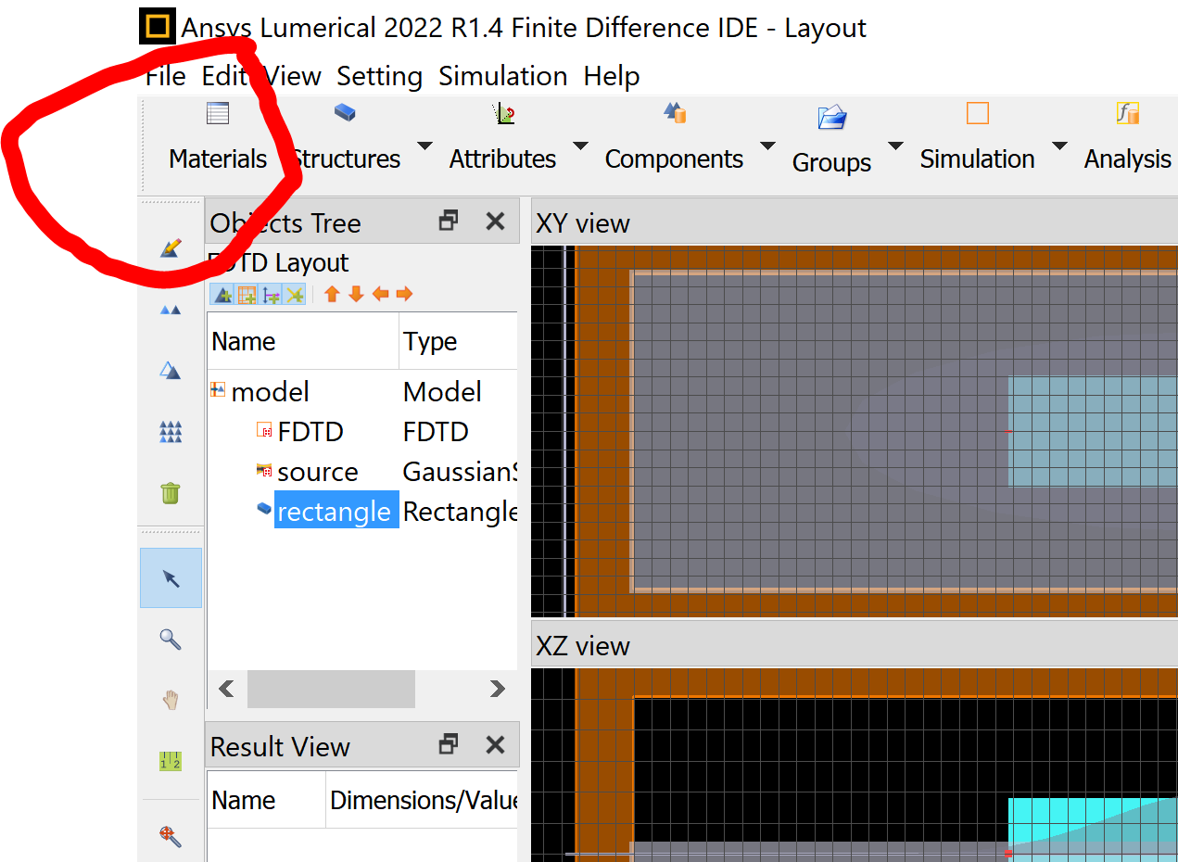This screenshot has width=1178, height=862.
Task: Click the Duplicate objects icon
Action: click(171, 311)
